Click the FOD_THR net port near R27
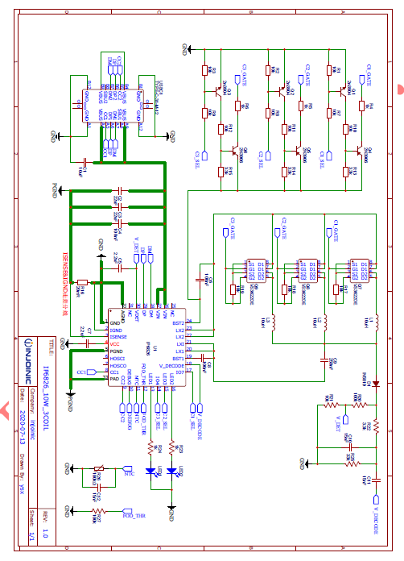404x561 pixels. point(127,511)
